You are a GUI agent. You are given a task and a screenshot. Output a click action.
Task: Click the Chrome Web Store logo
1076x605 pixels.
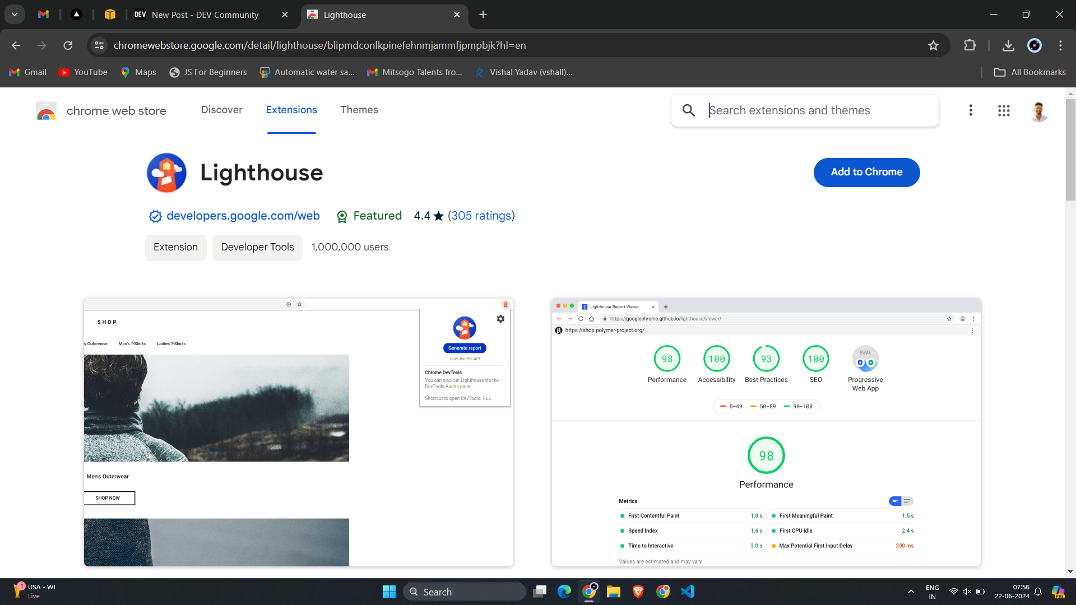click(46, 110)
